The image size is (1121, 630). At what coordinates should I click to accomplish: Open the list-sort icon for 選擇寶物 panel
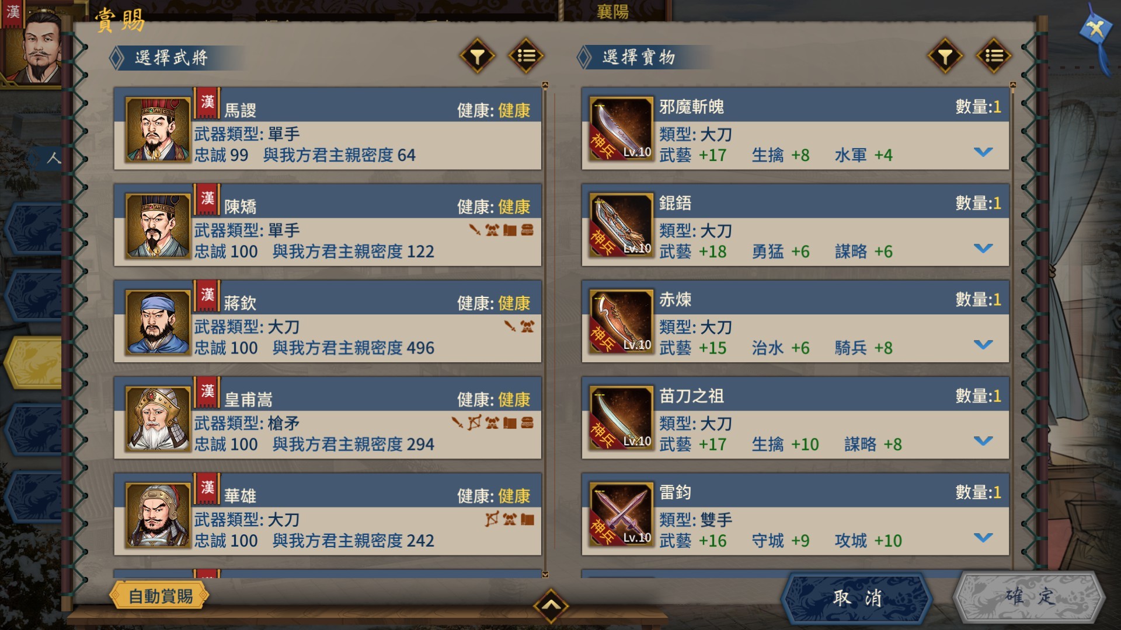click(x=993, y=56)
